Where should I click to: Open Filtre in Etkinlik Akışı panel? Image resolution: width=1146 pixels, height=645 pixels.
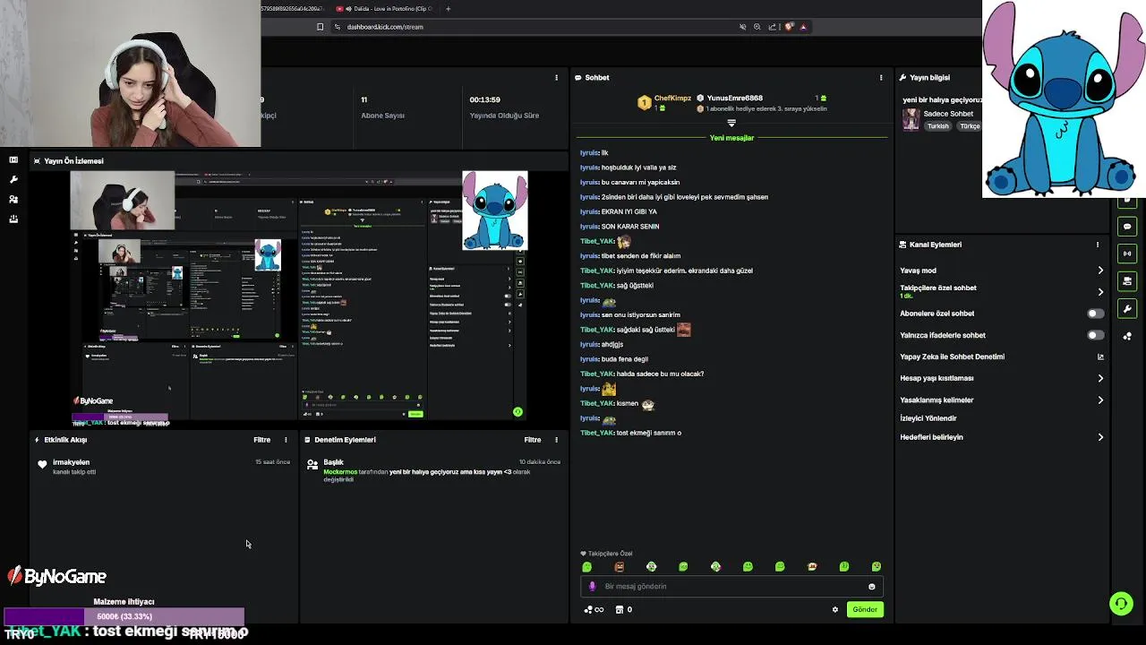click(x=261, y=440)
